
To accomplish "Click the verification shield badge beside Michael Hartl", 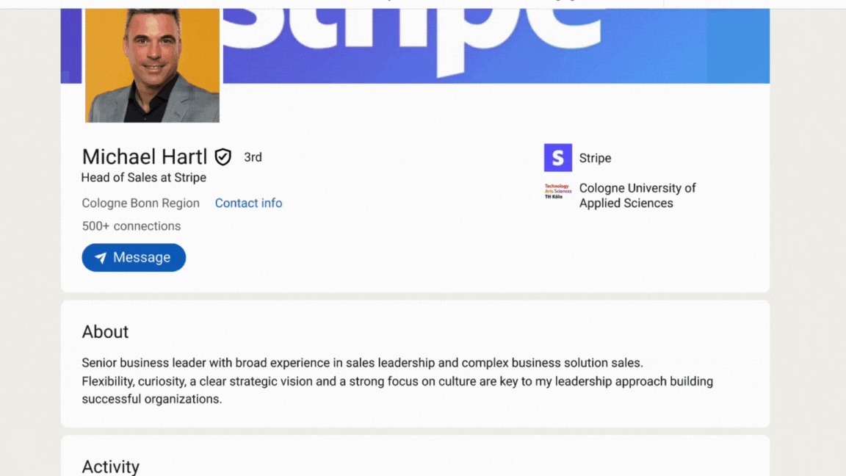I will [223, 156].
